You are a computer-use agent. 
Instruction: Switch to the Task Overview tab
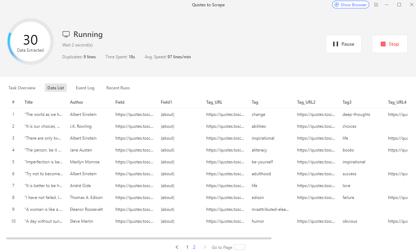point(22,88)
